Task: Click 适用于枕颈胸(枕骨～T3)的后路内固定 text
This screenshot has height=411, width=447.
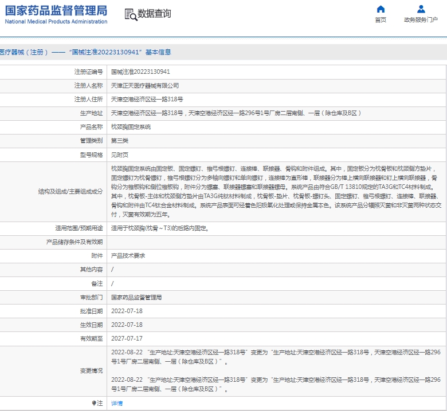Action: point(160,228)
